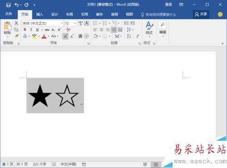Expand the Styles (样式) gallery
The width and height of the screenshot is (227, 168).
click(x=149, y=30)
